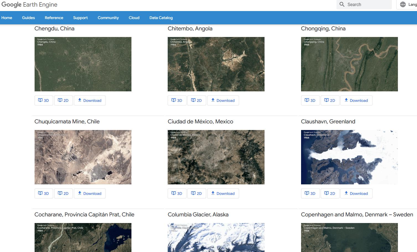Image resolution: width=417 pixels, height=252 pixels.
Task: Click the search magnifier icon
Action: pos(342,4)
